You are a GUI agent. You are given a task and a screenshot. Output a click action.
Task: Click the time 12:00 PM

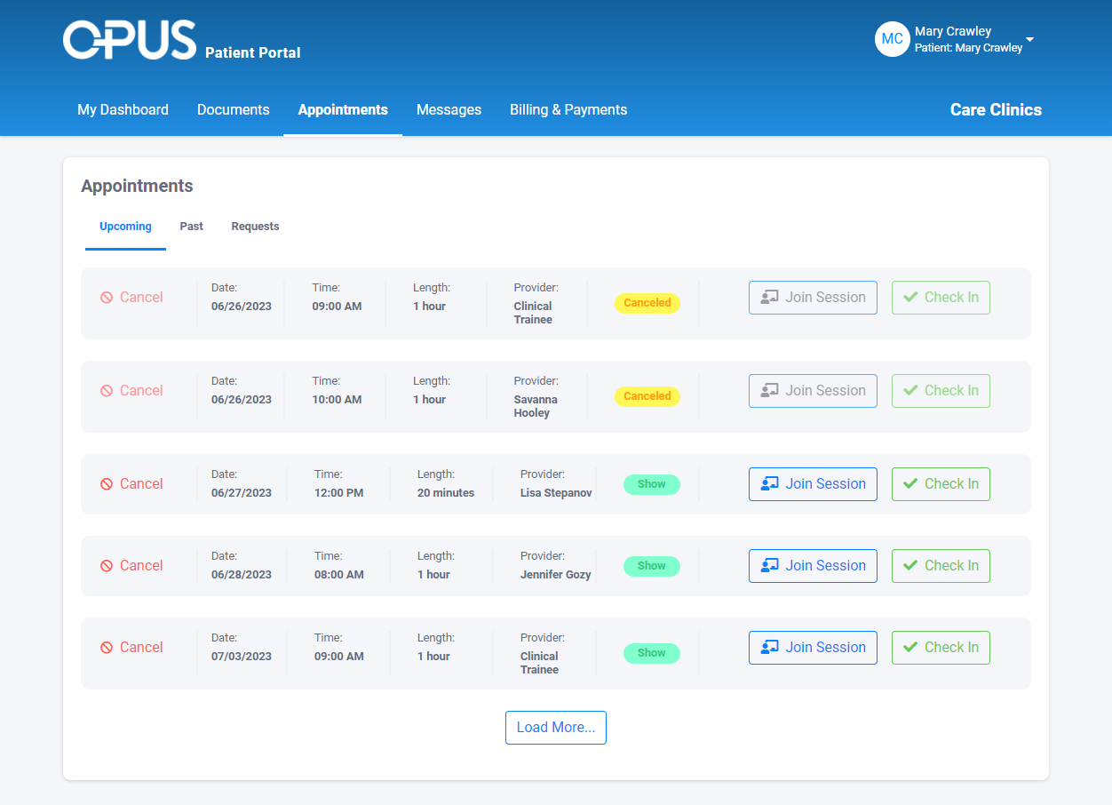(x=339, y=493)
